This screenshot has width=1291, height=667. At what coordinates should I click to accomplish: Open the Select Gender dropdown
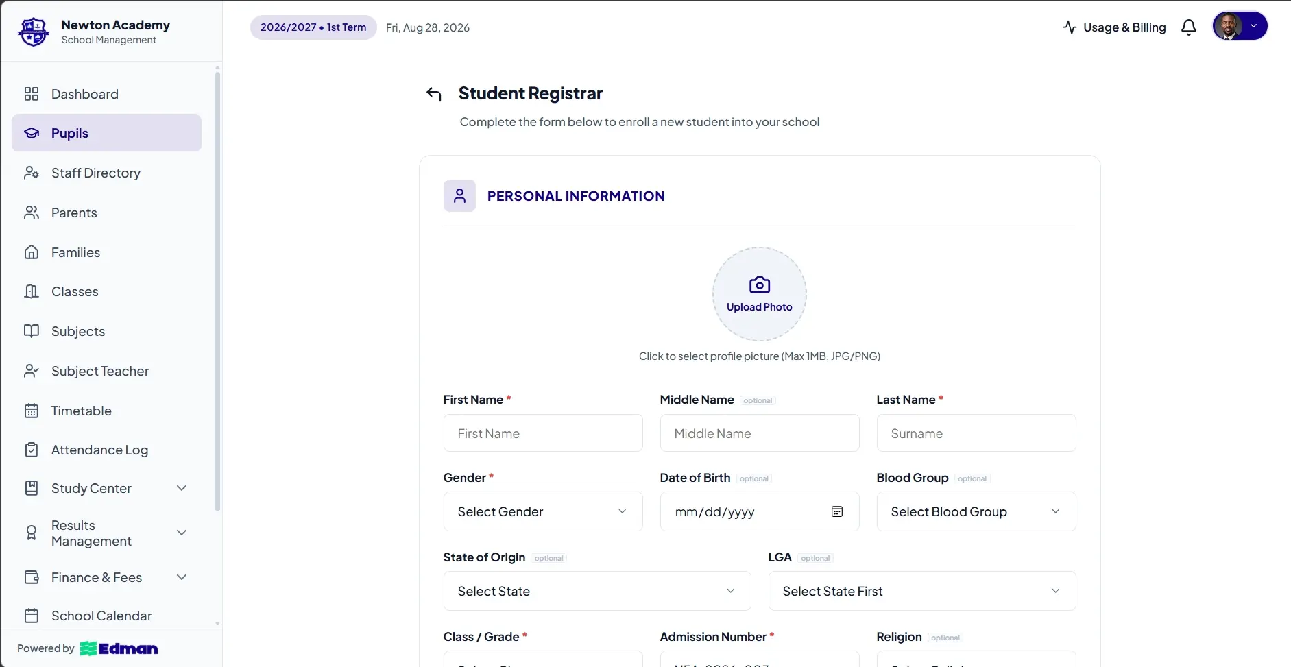click(543, 511)
